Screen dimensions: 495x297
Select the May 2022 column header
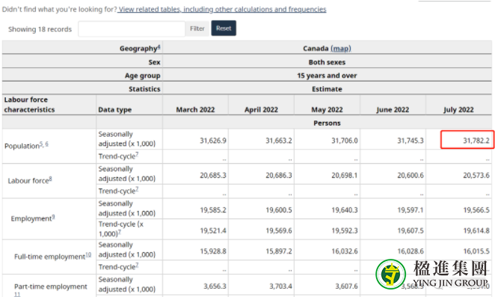point(327,110)
